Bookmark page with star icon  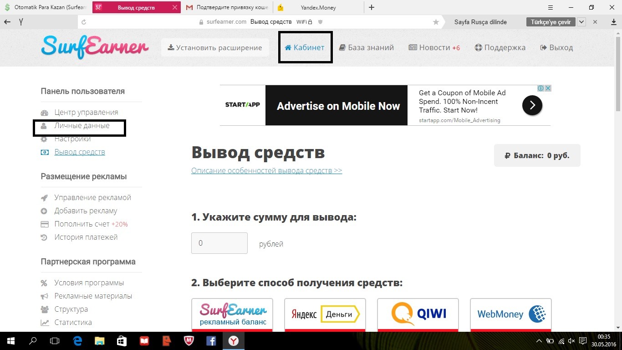436,21
